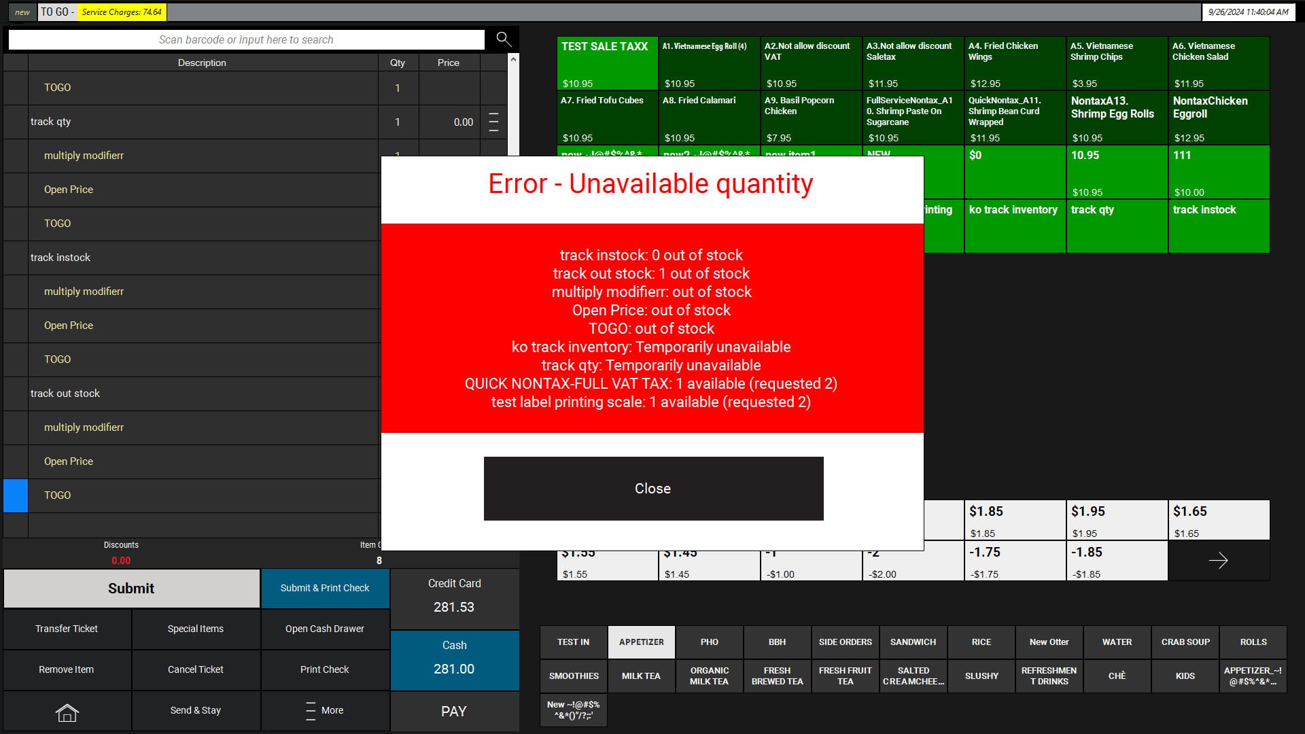Open the MILK TEA category tab
The image size is (1305, 734).
click(641, 676)
